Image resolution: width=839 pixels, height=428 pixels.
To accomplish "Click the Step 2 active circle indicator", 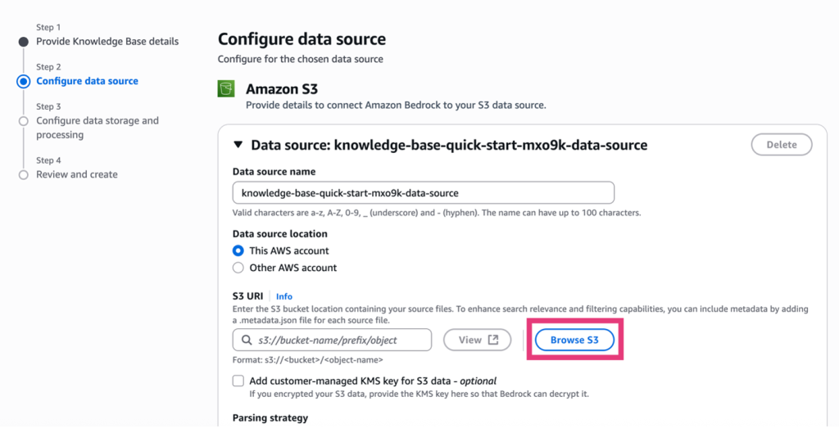I will point(24,81).
